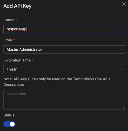The image size is (128, 131).
Task: Click the red asterisk beside Name
Action: click(17, 19)
